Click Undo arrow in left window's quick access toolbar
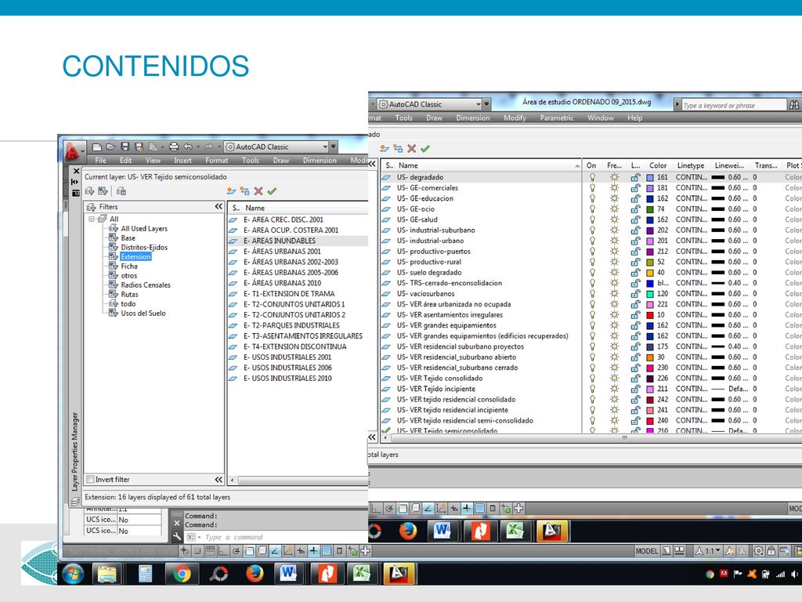Screen dimensions: 802x602 click(x=188, y=147)
